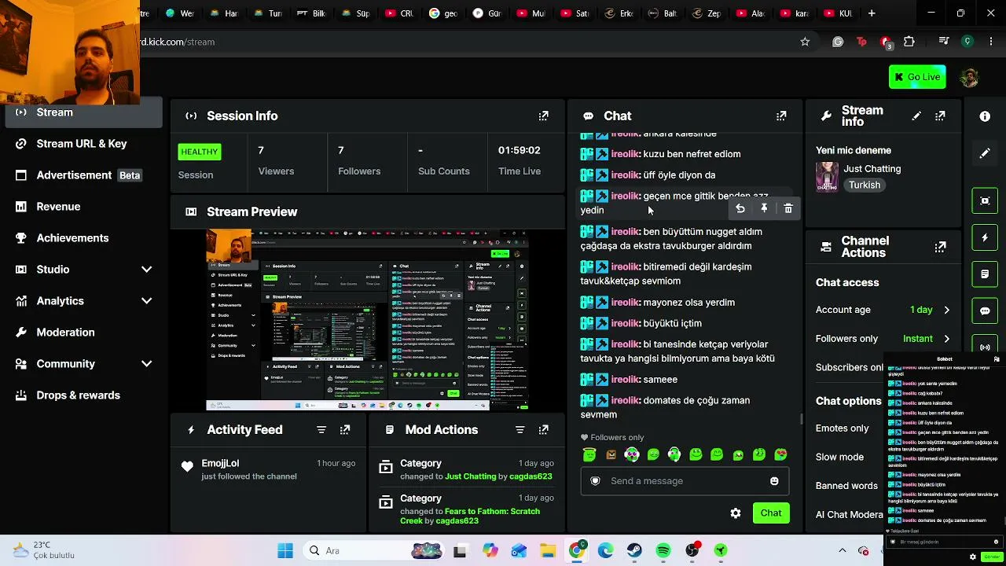Open the Activity Feed filter menu
1006x566 pixels.
tap(321, 430)
